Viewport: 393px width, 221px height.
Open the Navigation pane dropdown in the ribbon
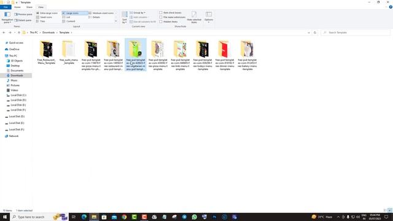tap(7, 17)
